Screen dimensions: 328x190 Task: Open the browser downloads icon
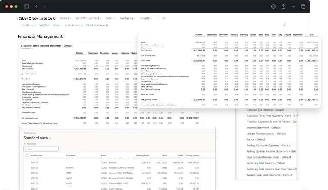(x=273, y=6)
